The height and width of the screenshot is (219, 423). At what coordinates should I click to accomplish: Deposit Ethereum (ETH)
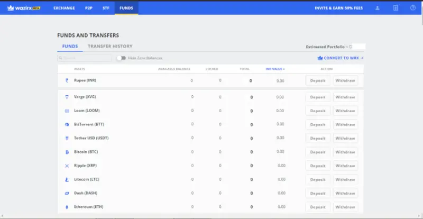tap(318, 207)
